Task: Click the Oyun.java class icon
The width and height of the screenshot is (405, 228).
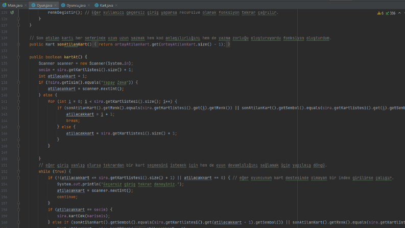Action: (x=33, y=5)
